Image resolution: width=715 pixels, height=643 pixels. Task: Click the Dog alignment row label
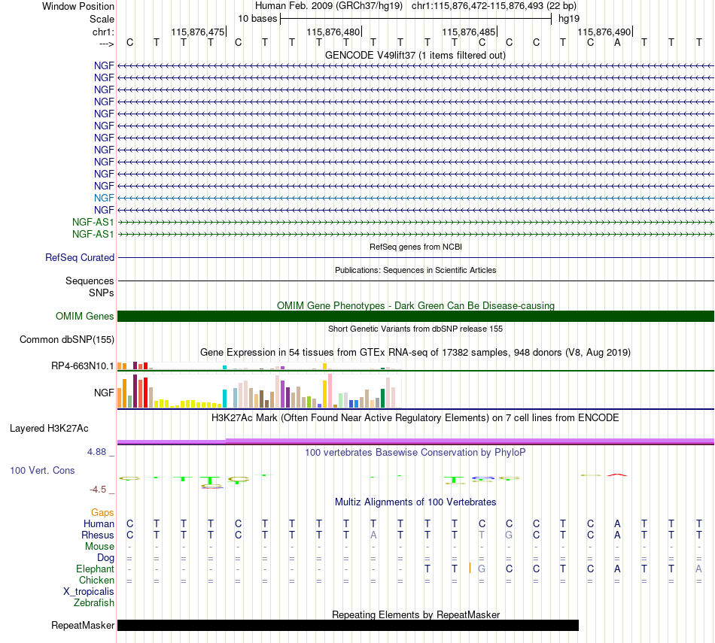click(106, 558)
